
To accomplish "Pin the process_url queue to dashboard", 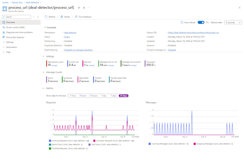I will [79, 8].
